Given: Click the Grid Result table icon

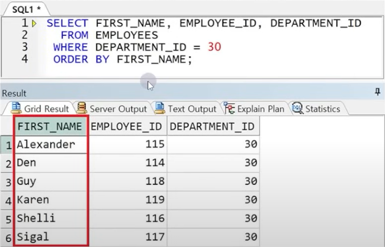Looking at the screenshot, I should pyautogui.click(x=16, y=108).
